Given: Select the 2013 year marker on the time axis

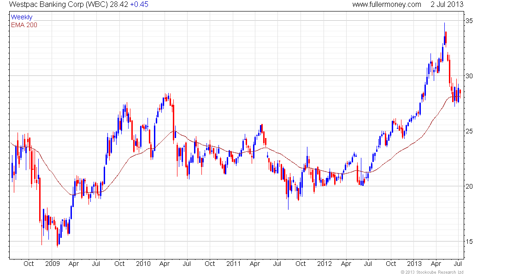Looking at the screenshot, I should coord(414,264).
